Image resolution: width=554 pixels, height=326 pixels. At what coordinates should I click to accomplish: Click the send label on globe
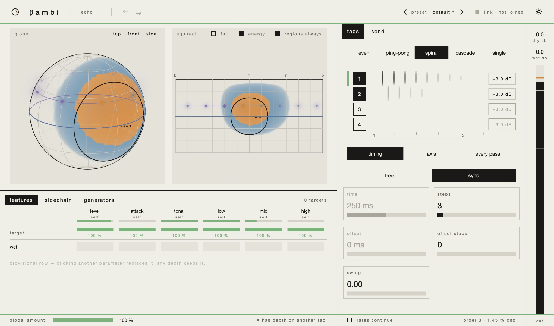point(126,126)
